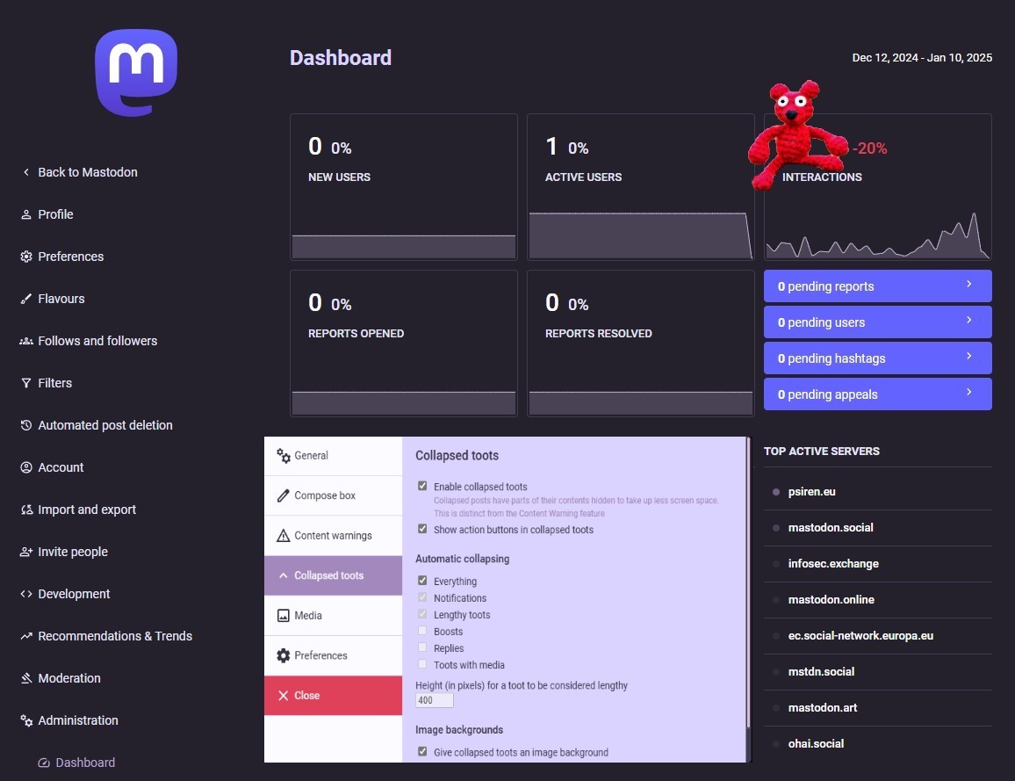Check the Toots with media checkbox
The width and height of the screenshot is (1015, 781).
pyautogui.click(x=422, y=664)
